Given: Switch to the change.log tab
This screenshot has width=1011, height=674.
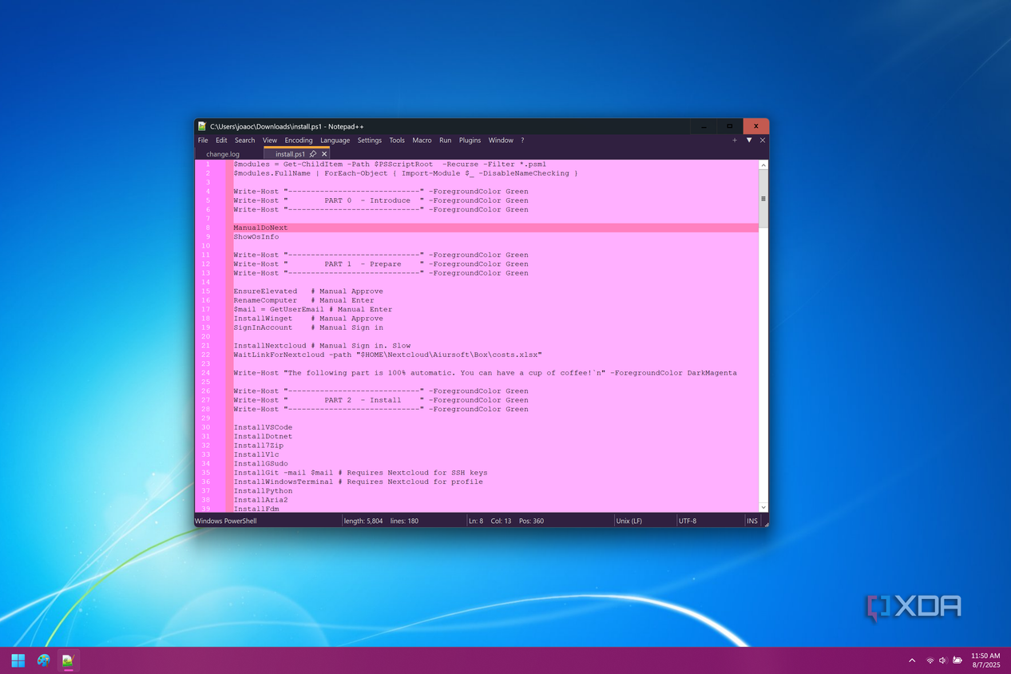Looking at the screenshot, I should pyautogui.click(x=223, y=154).
